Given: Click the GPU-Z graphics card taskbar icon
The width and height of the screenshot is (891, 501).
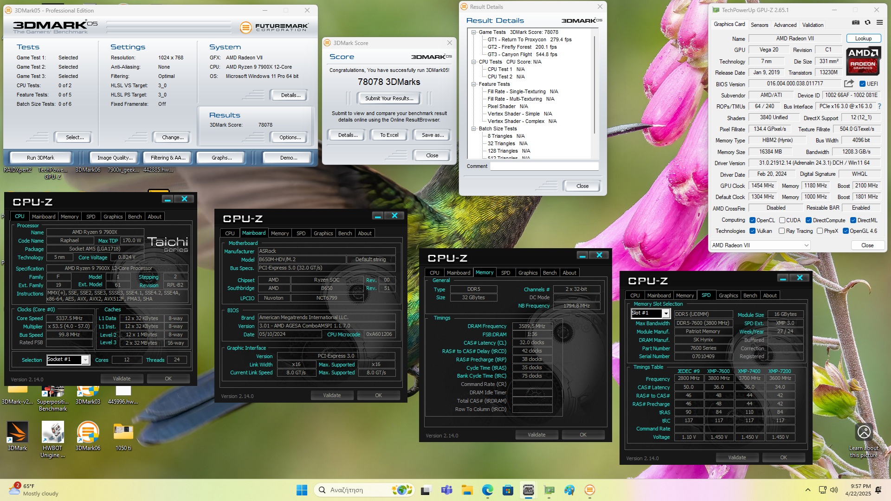Looking at the screenshot, I should [549, 490].
